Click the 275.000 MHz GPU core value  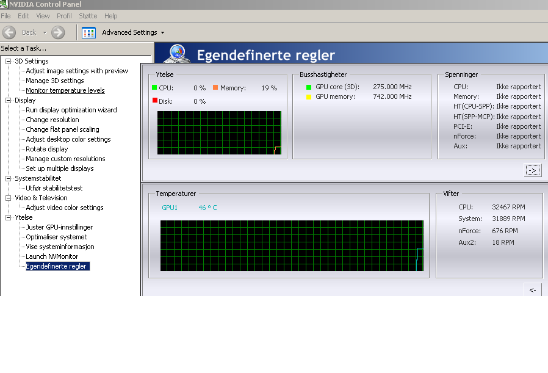[x=392, y=87]
